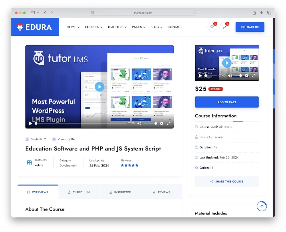Image resolution: width=286 pixels, height=232 pixels.
Task: Click play in main video control bar
Action: click(x=31, y=124)
